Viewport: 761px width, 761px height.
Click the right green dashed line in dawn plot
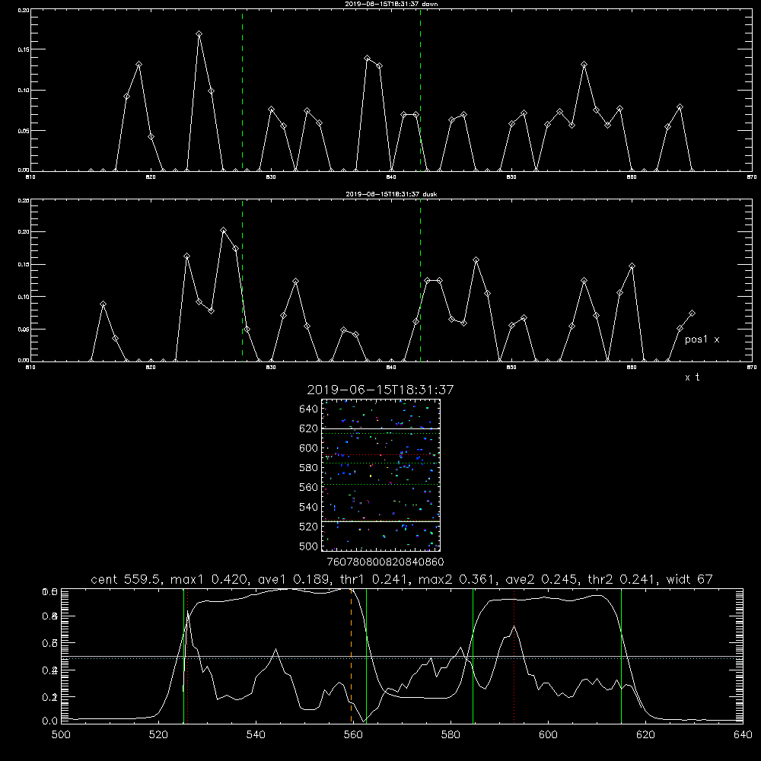[x=420, y=90]
